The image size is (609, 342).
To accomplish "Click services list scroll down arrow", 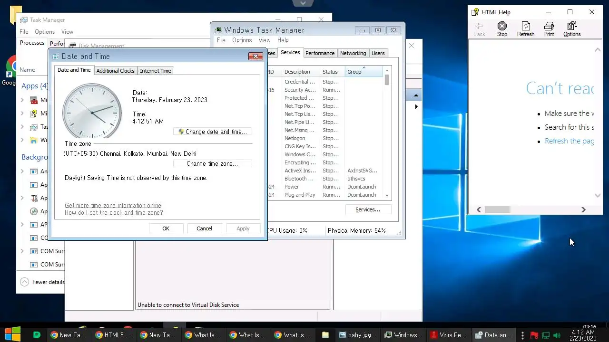I will tap(387, 195).
